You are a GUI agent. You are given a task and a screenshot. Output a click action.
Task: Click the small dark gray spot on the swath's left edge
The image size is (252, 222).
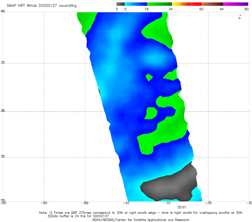(x=99, y=92)
